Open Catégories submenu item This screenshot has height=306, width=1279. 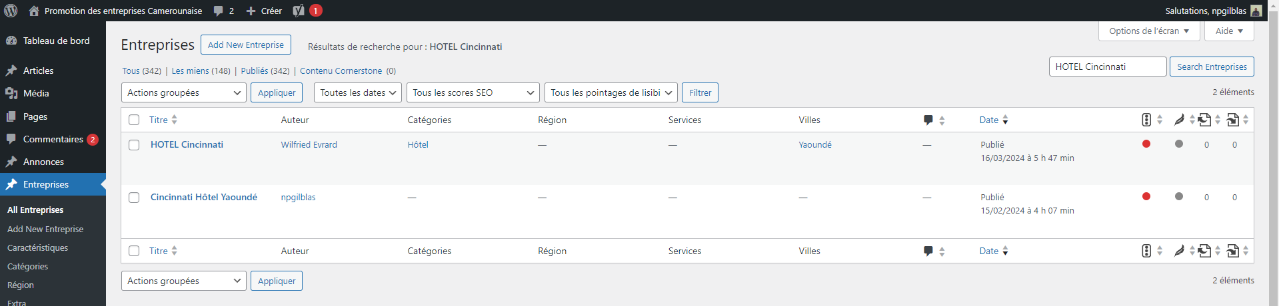click(27, 266)
